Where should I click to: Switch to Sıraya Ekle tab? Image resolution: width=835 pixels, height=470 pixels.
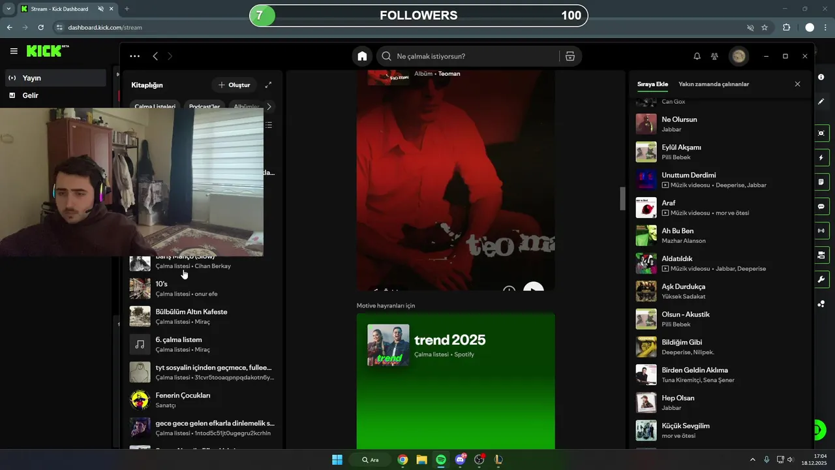(x=652, y=84)
